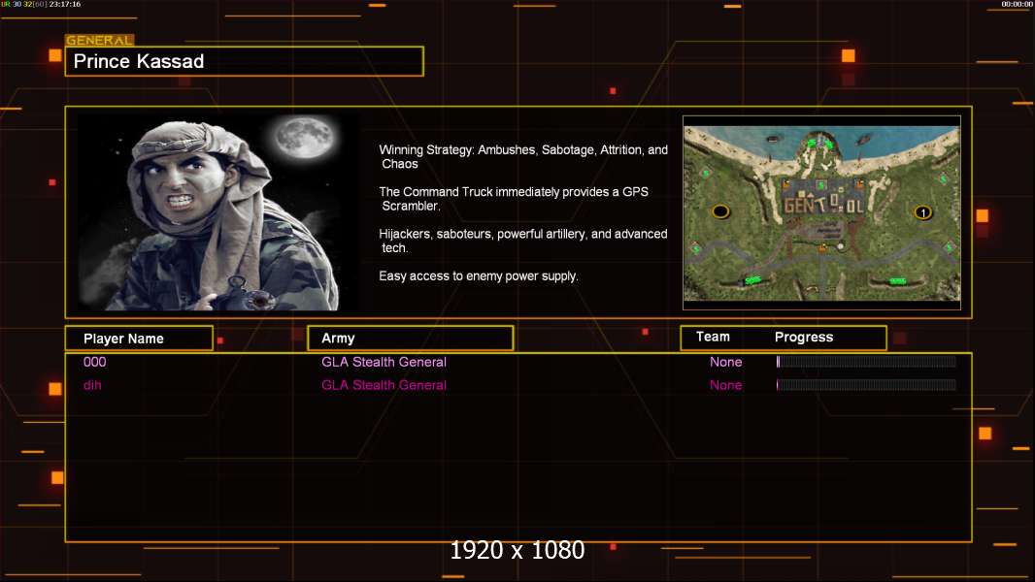This screenshot has width=1035, height=582.
Task: Select the Prince Kassad general name field
Action: coord(245,61)
